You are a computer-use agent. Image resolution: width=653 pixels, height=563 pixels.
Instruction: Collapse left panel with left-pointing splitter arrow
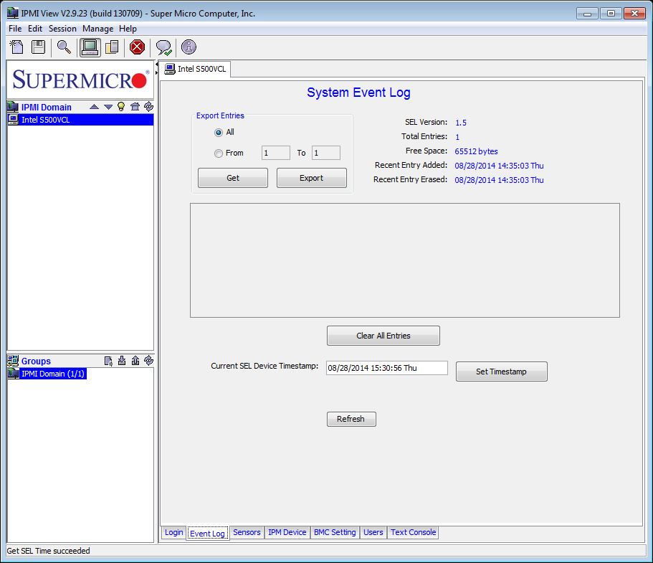[x=156, y=65]
